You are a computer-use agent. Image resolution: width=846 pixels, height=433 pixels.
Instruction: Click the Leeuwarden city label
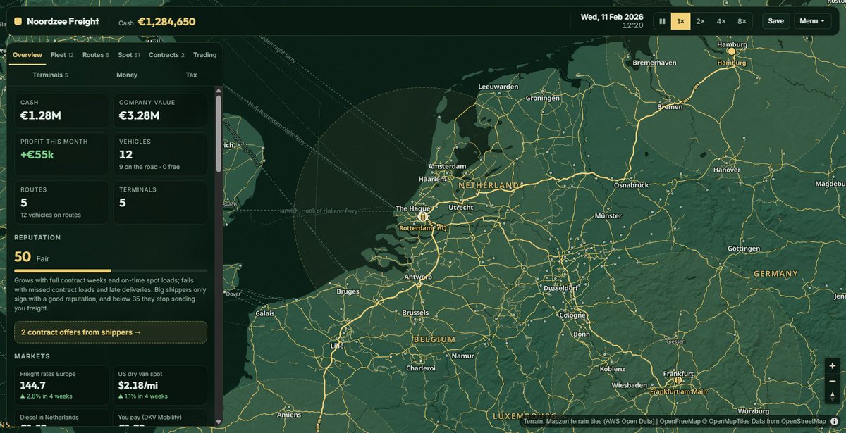pos(498,87)
